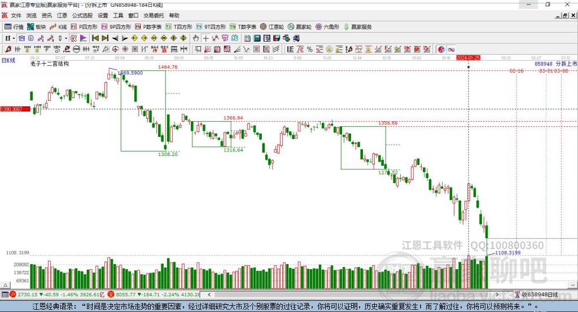Open the 浏览 menu

point(32,15)
